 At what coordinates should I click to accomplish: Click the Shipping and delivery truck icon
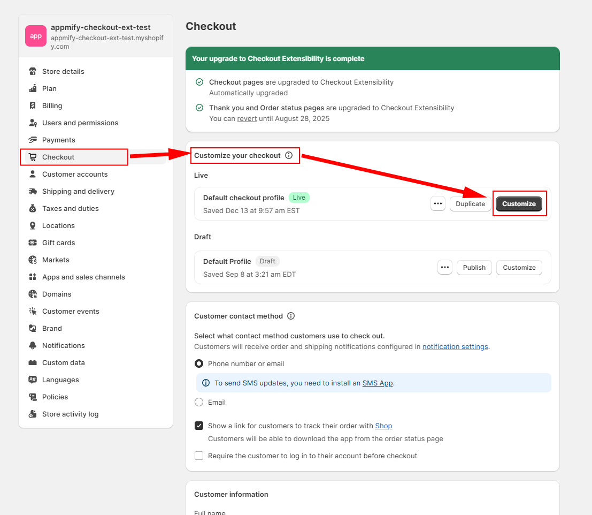33,191
